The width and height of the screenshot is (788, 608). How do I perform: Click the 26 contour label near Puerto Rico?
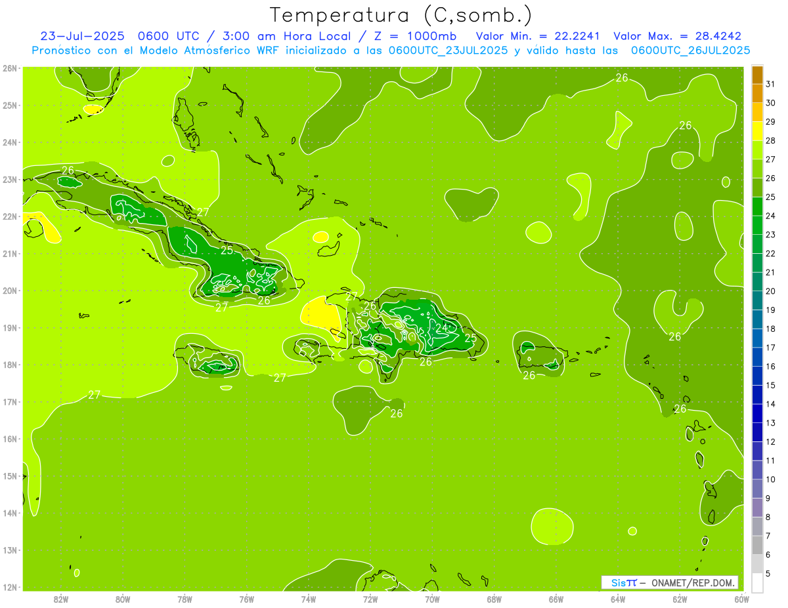[x=529, y=375]
